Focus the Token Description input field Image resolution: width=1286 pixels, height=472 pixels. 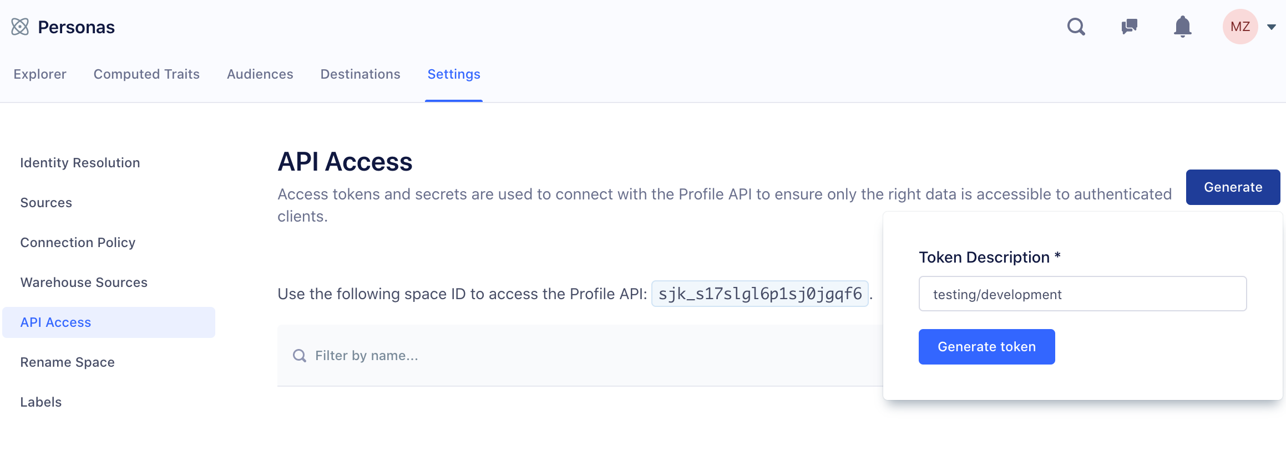point(1082,294)
